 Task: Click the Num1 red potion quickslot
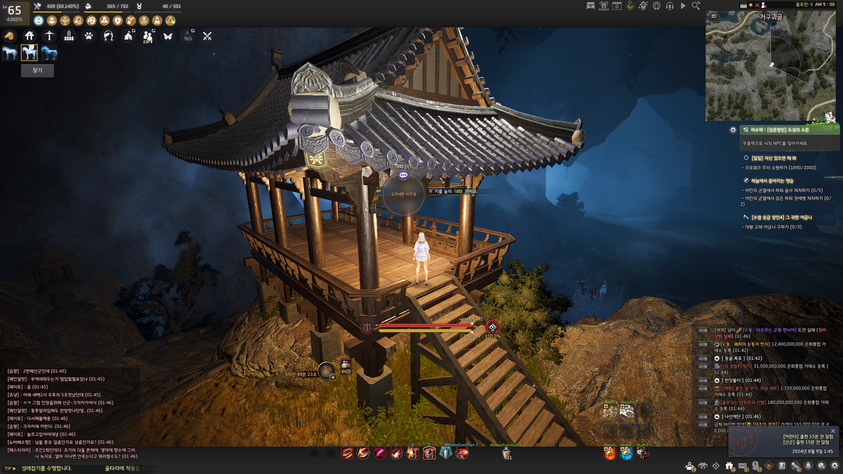tap(610, 454)
